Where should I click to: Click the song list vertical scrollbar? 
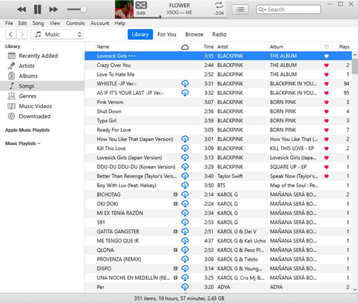(355, 66)
